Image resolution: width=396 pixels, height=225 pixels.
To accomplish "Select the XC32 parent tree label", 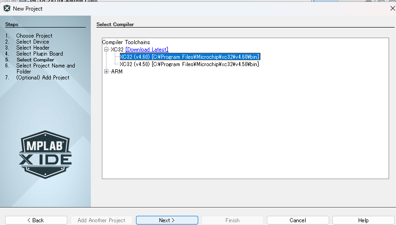I will [117, 49].
